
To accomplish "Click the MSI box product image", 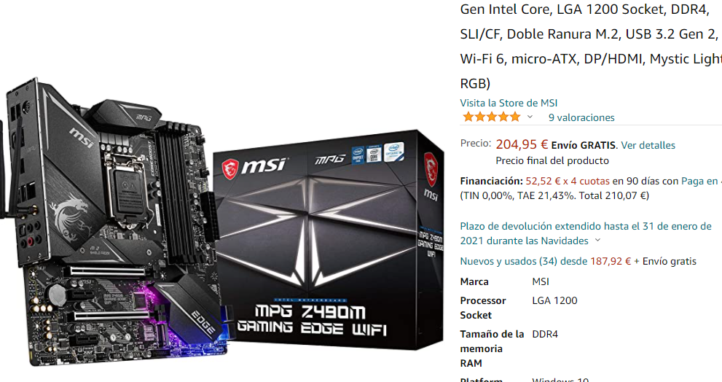I will pos(328,241).
